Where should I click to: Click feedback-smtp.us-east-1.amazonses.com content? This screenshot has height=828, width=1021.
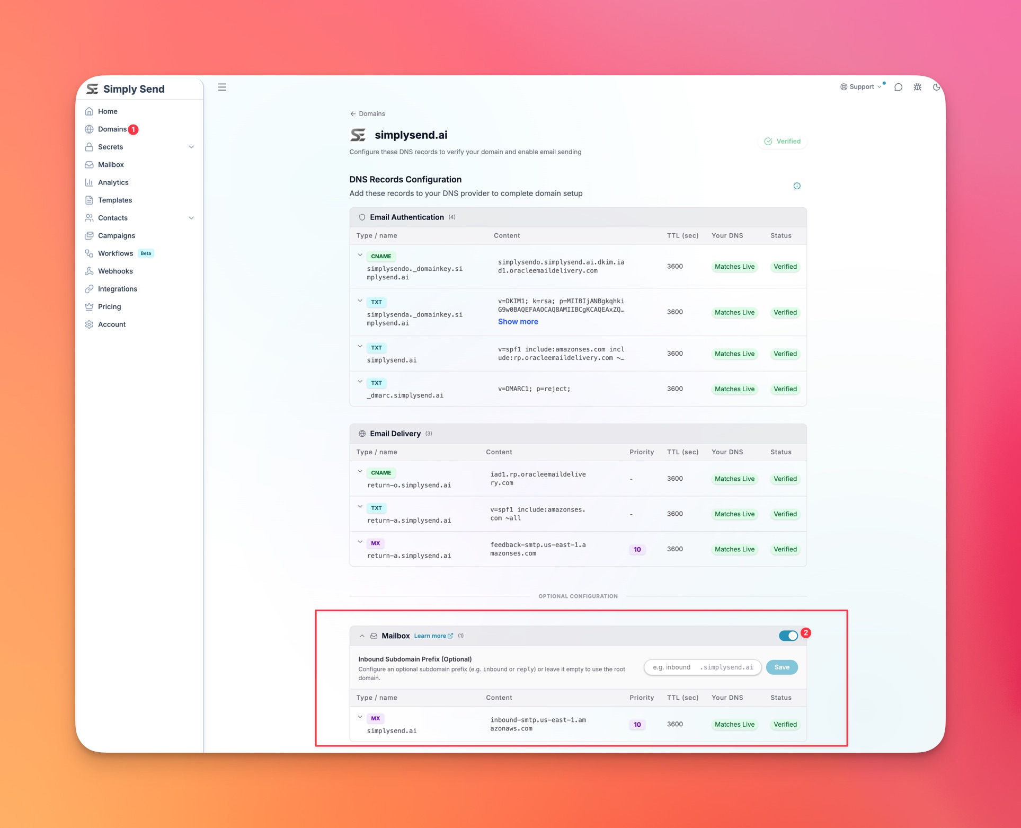coord(538,549)
